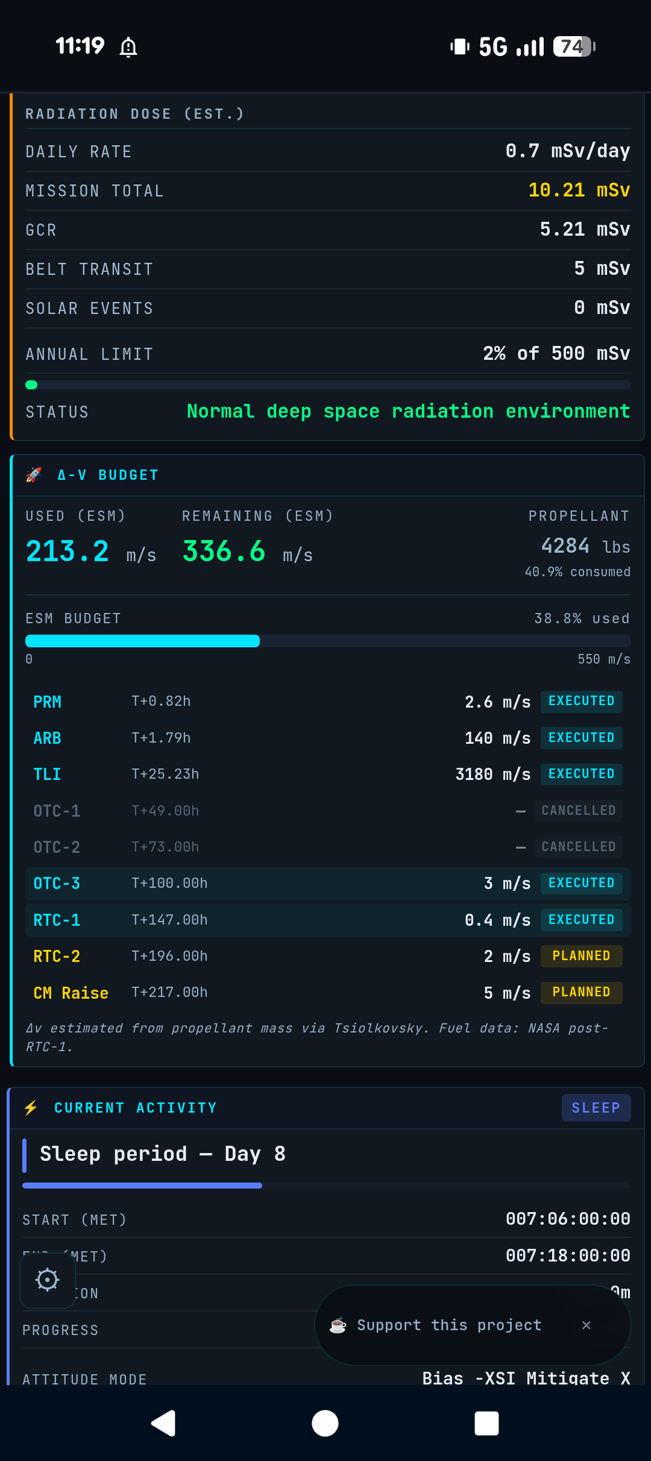This screenshot has width=651, height=1461.
Task: Tap PLANNED badge for RTC-2
Action: [x=581, y=956]
